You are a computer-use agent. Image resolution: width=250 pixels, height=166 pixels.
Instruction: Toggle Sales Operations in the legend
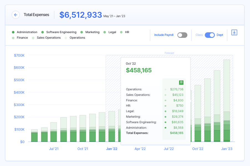pyautogui.click(x=49, y=38)
